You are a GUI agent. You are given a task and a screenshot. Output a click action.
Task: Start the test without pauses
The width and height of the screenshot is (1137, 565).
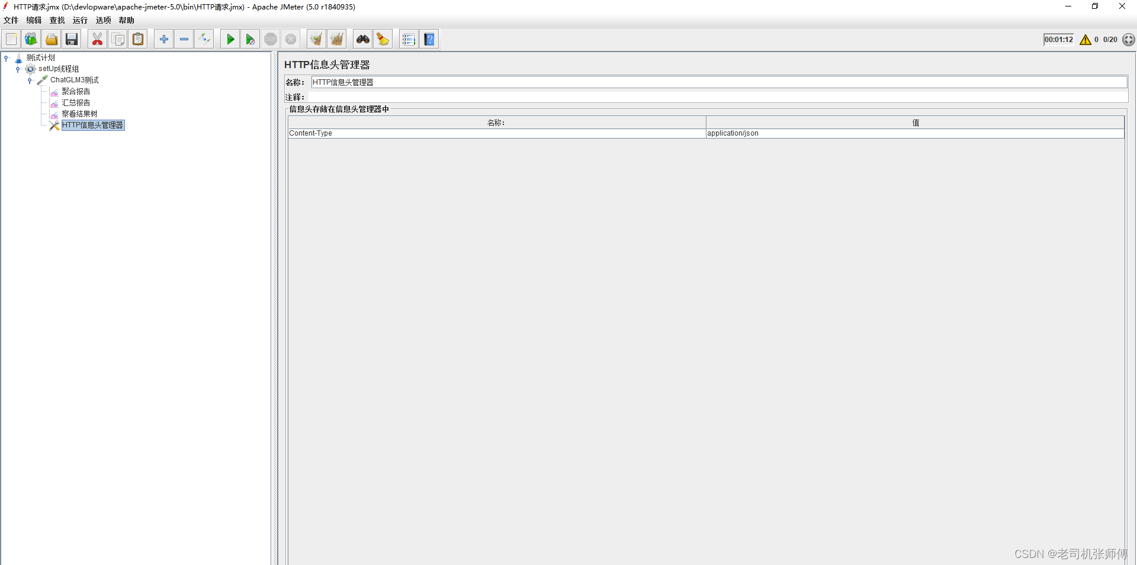click(x=250, y=39)
